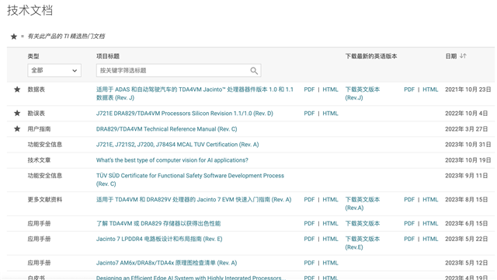Open MCAL TUV Certification Rev. A link

coord(177,145)
